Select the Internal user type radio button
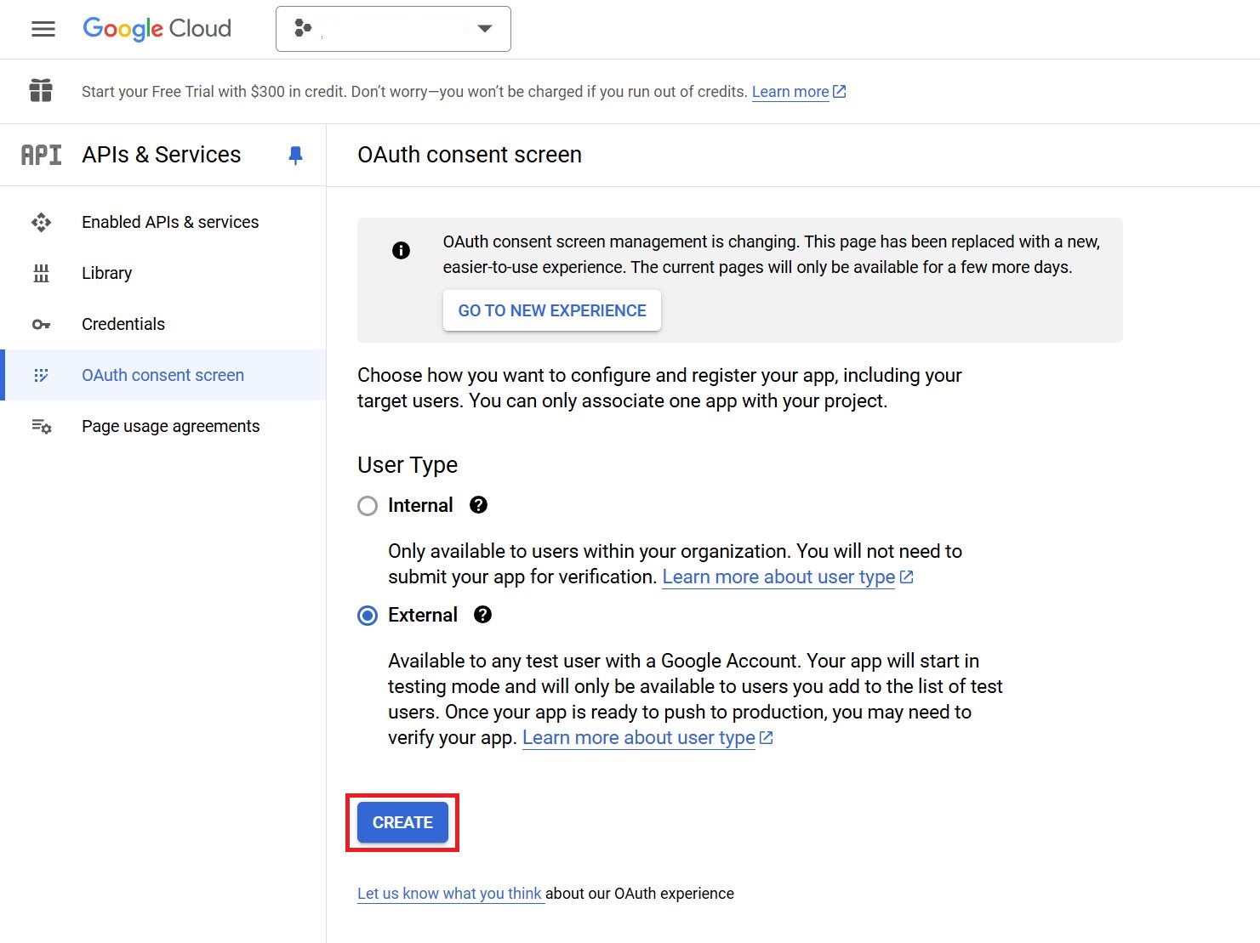 click(368, 506)
